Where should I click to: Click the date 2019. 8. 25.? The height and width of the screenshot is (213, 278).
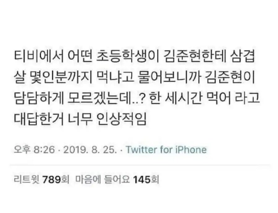(x=89, y=150)
